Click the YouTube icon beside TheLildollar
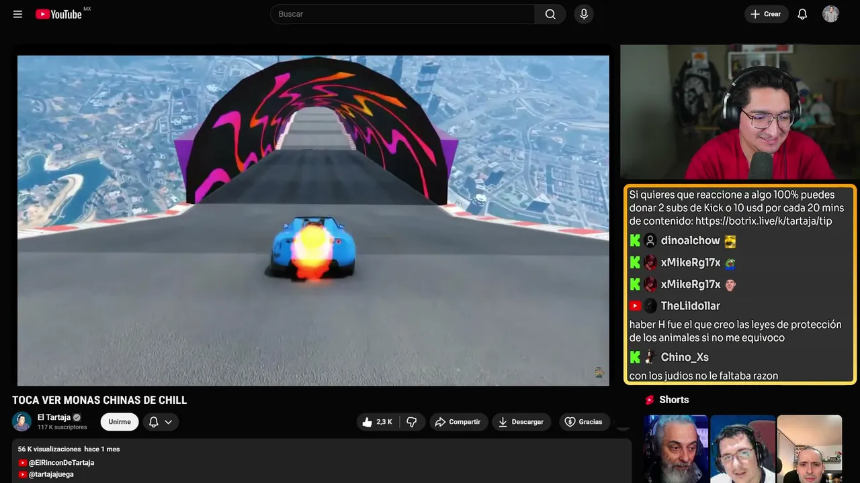 tap(635, 306)
